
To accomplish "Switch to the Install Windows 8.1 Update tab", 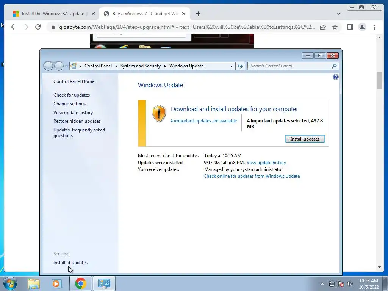I will [x=52, y=14].
